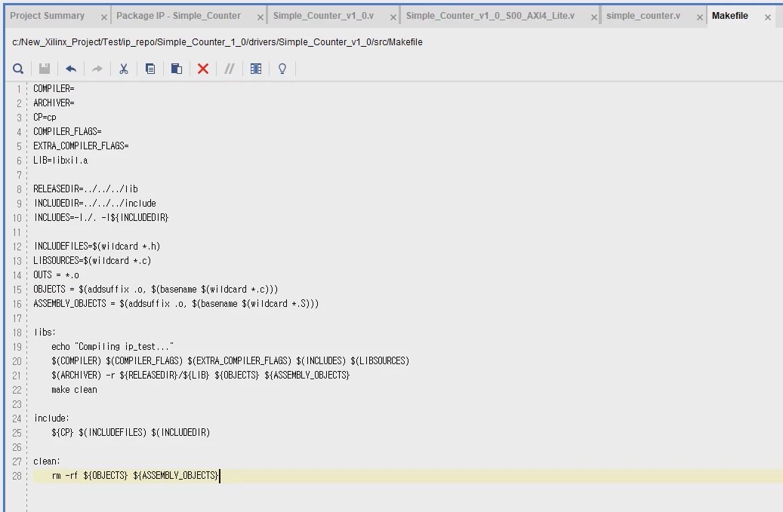Viewport: 783px width, 512px height.
Task: Open the Find search tool in editor toolbar
Action: click(x=18, y=69)
